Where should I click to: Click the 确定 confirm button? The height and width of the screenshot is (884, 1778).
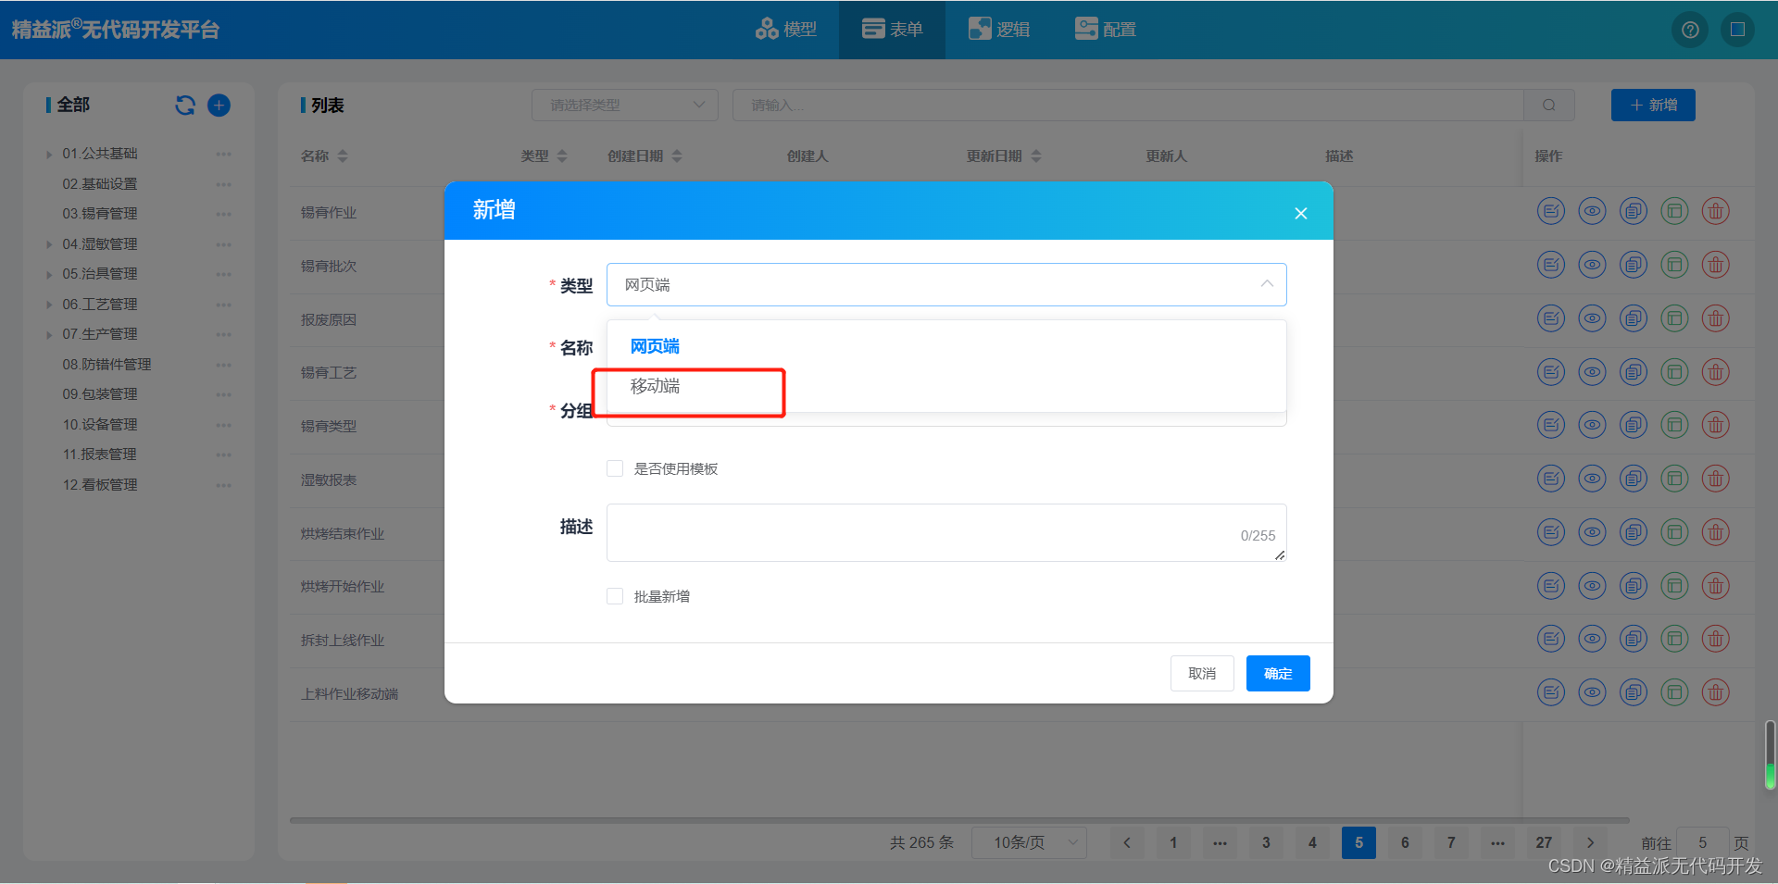point(1277,673)
